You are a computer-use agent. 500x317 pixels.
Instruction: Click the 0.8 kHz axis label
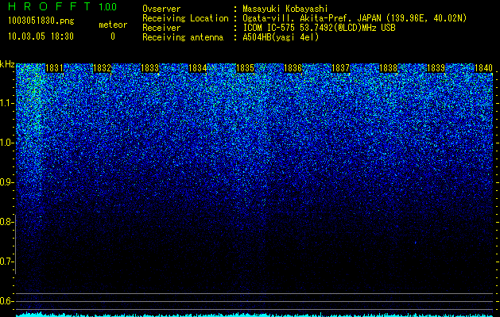pos(7,222)
